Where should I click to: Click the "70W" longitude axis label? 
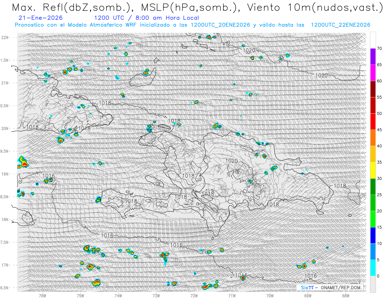coord(270,295)
